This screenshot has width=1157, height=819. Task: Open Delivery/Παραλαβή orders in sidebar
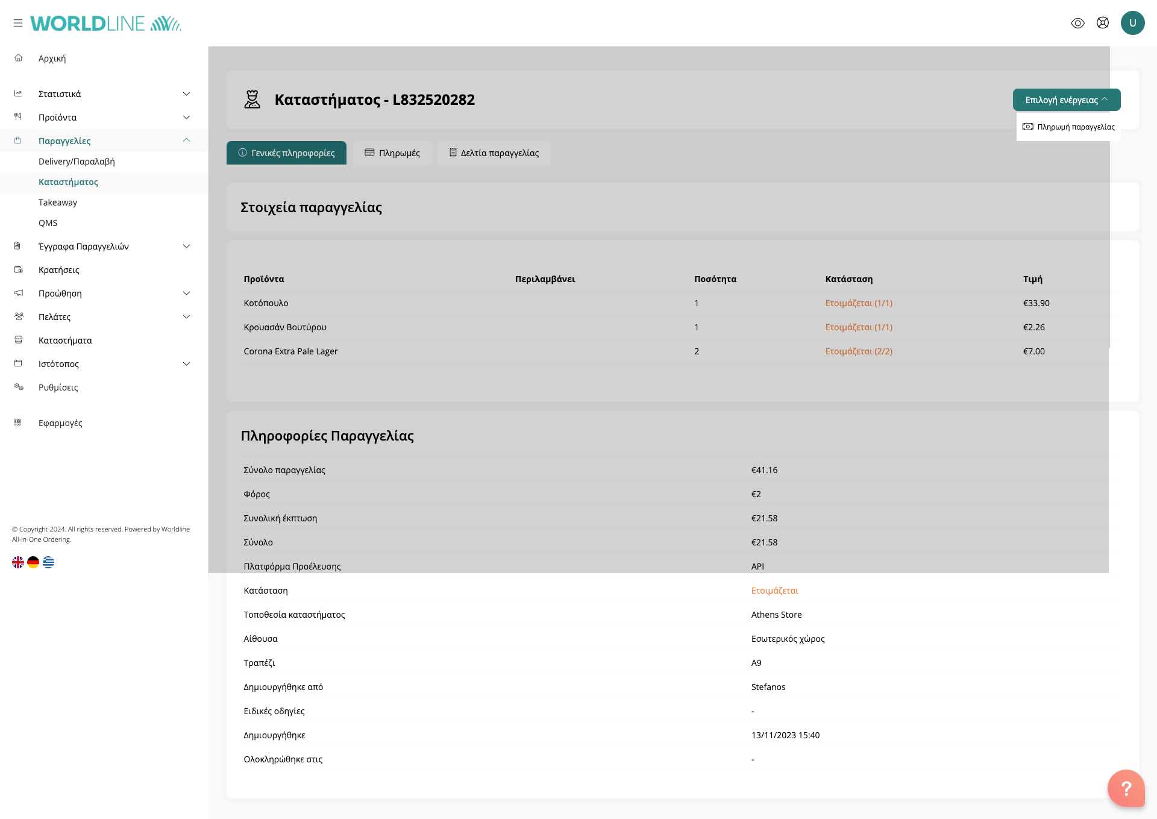(77, 162)
